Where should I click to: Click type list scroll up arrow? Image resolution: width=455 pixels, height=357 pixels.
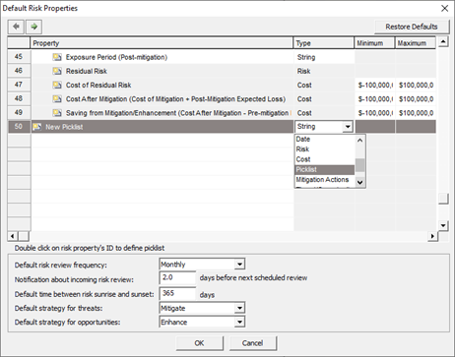click(x=360, y=141)
